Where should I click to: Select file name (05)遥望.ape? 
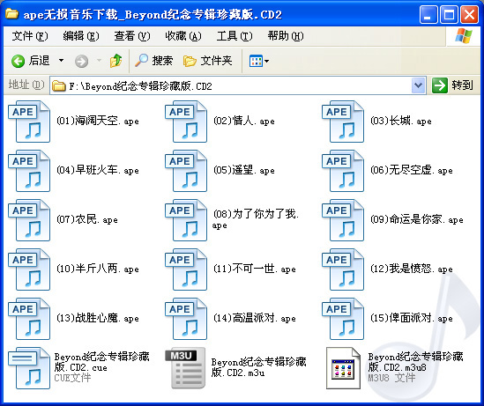pos(244,170)
